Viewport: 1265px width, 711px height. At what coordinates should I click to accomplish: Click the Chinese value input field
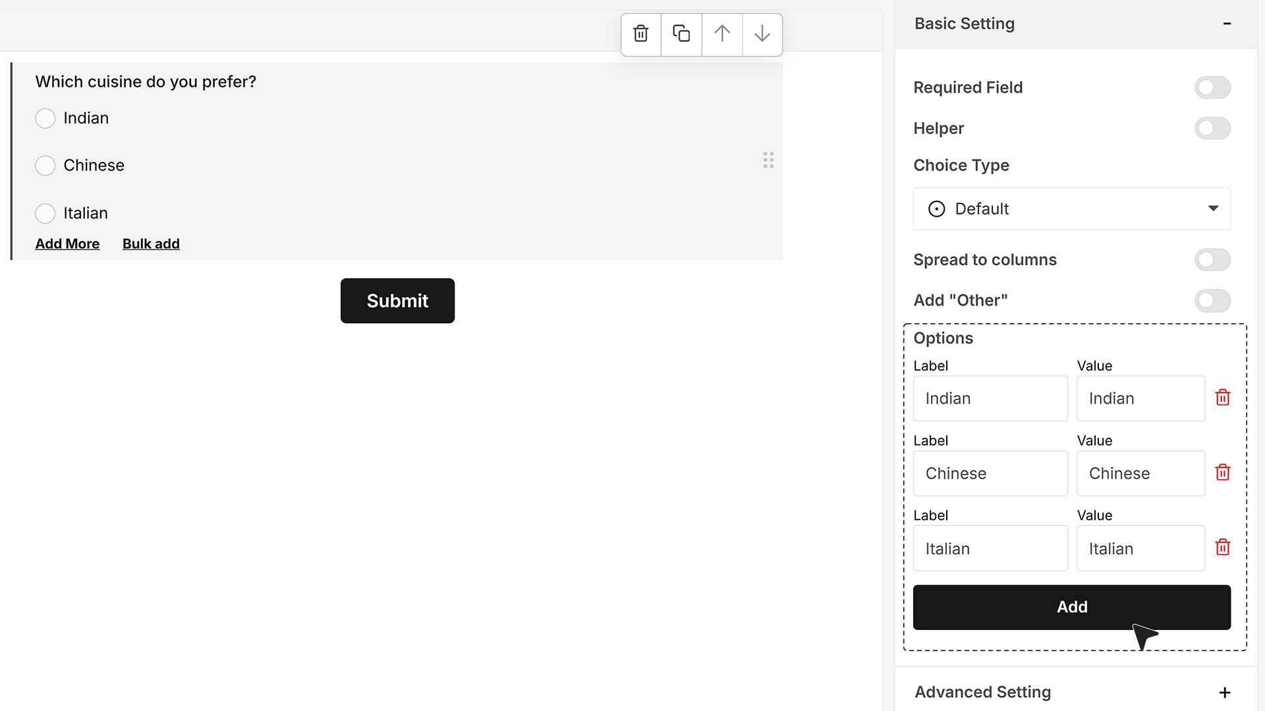1141,473
